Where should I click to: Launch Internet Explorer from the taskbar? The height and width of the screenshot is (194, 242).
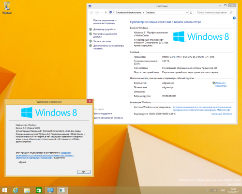(15, 190)
